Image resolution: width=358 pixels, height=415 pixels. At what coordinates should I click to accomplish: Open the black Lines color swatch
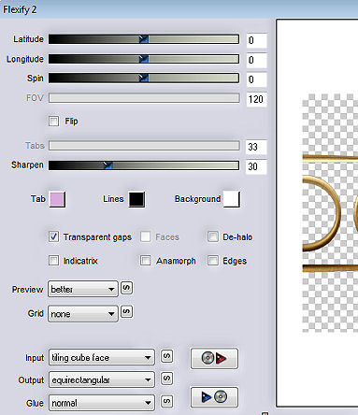[137, 199]
